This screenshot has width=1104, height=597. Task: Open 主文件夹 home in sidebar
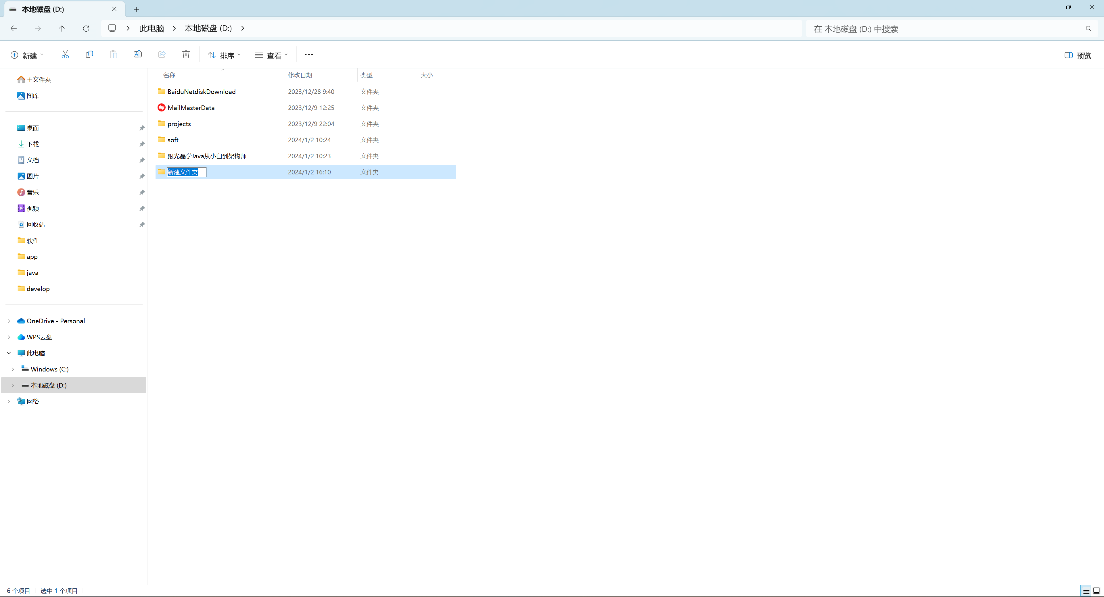coord(34,80)
